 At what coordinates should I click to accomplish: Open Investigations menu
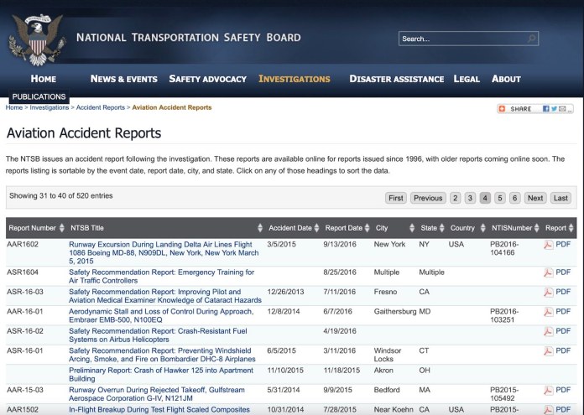(295, 79)
